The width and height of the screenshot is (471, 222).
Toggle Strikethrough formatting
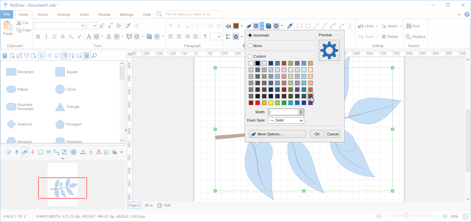(63, 37)
